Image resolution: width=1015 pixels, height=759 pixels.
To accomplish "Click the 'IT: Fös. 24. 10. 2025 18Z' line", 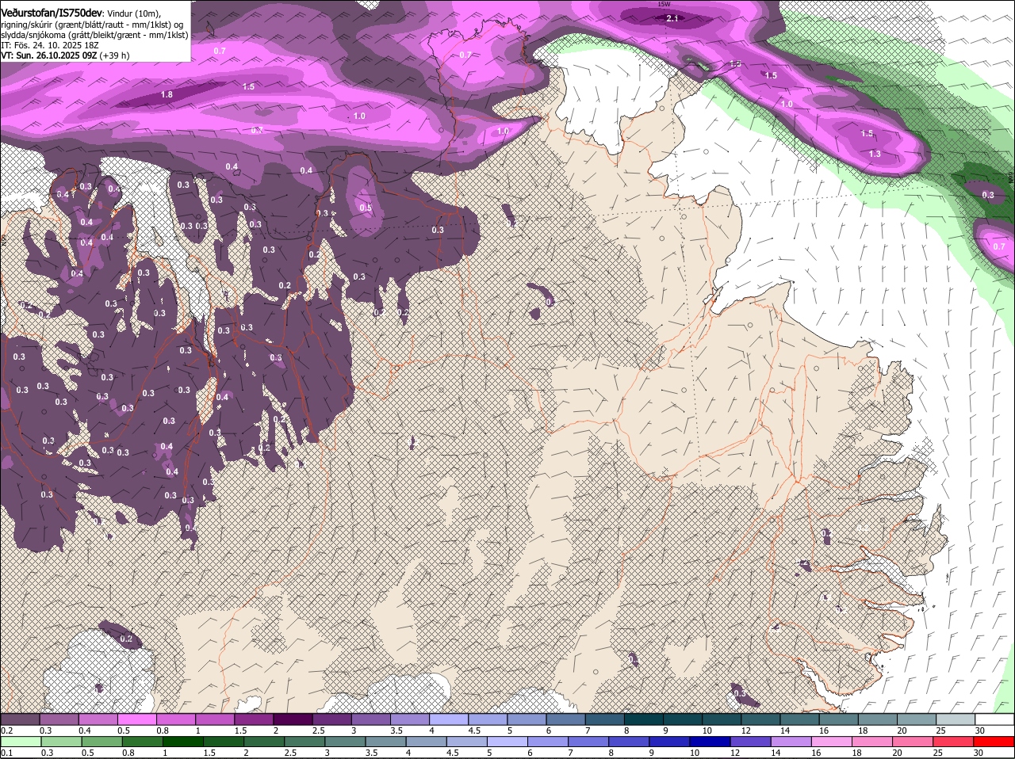I will tap(50, 45).
